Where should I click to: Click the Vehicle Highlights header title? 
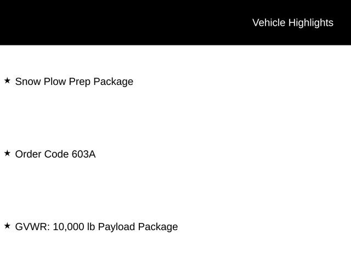pos(292,22)
